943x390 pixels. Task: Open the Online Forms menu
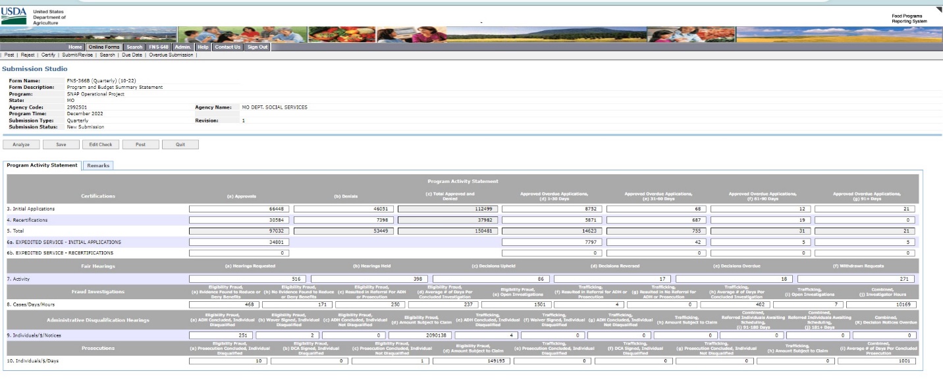103,47
